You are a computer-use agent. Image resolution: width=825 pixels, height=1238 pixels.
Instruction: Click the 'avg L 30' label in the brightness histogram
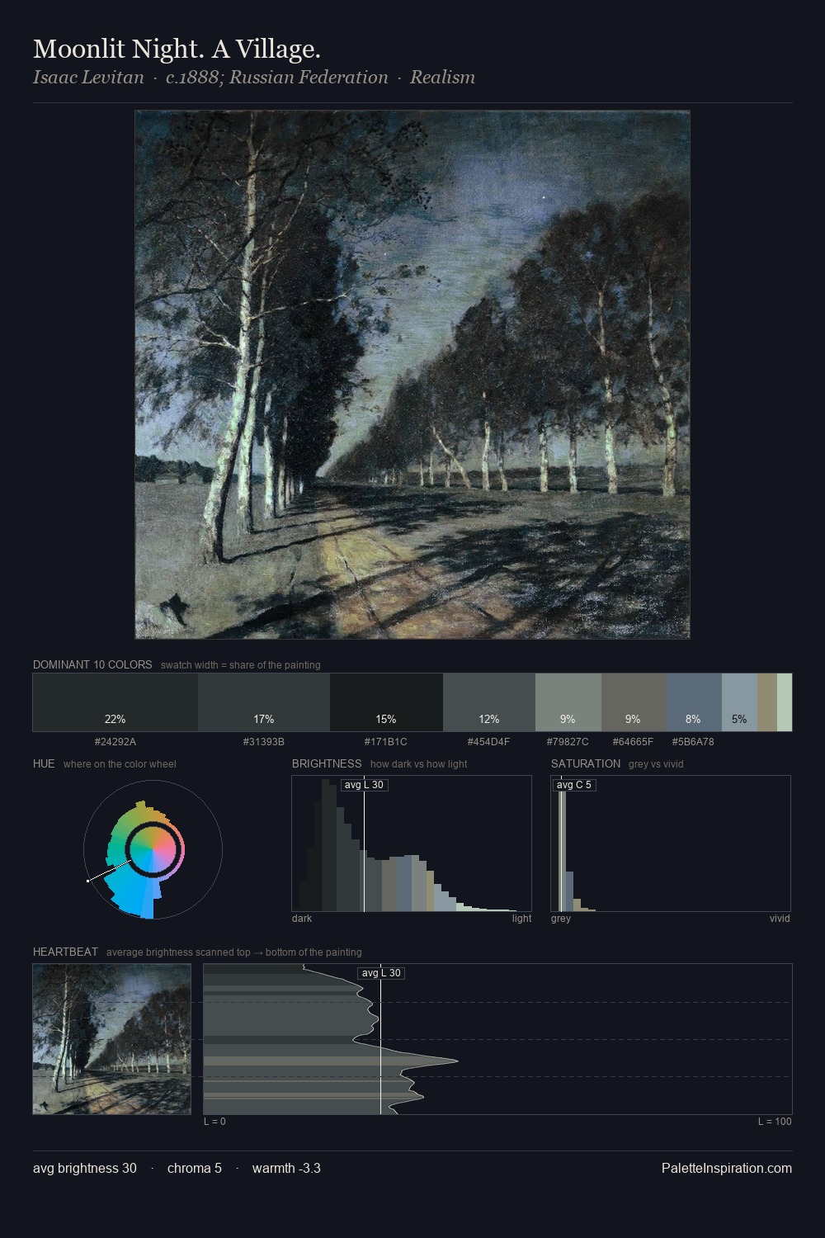[364, 785]
